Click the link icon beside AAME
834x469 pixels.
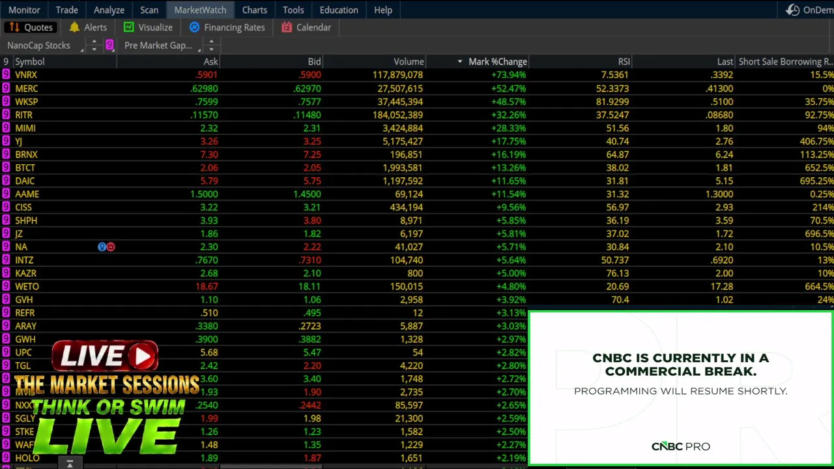coord(6,194)
